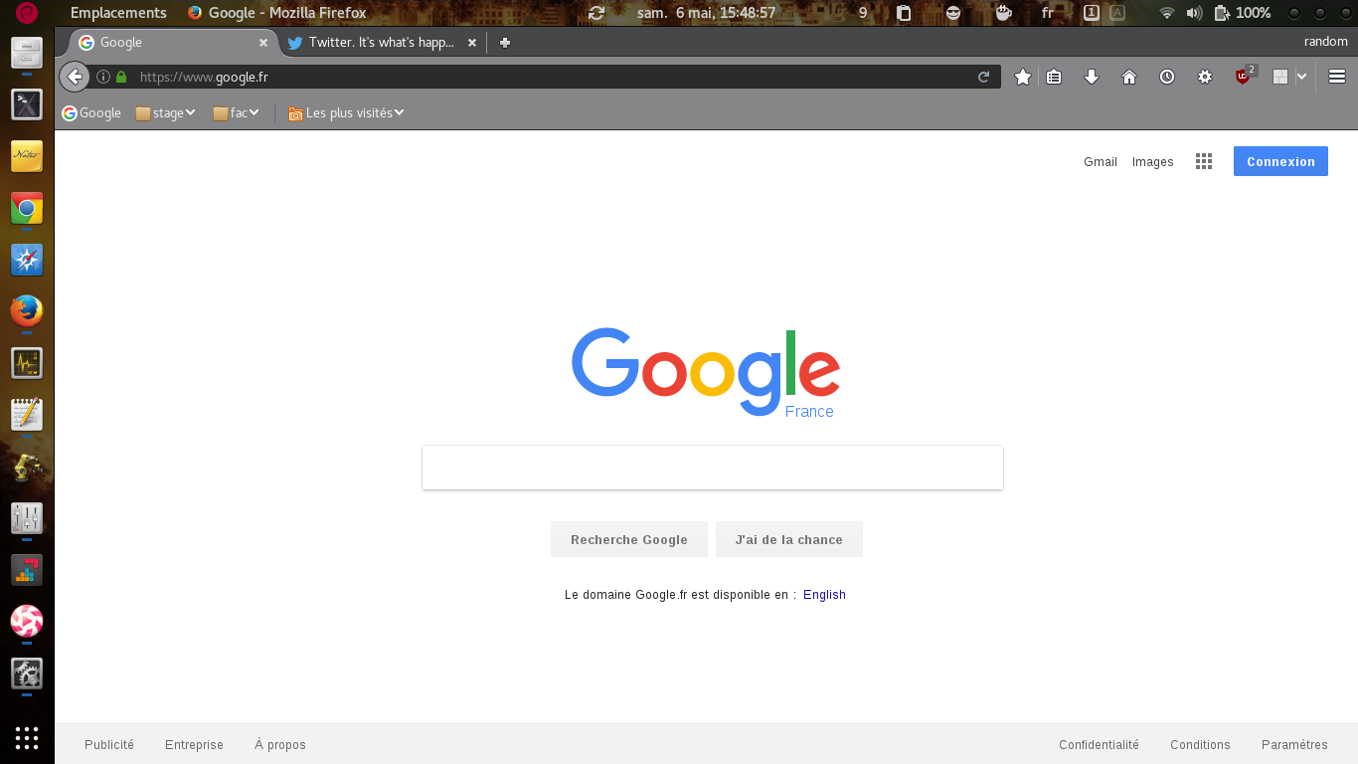
Task: Click the "J'ai de la chance" button
Action: (x=788, y=539)
